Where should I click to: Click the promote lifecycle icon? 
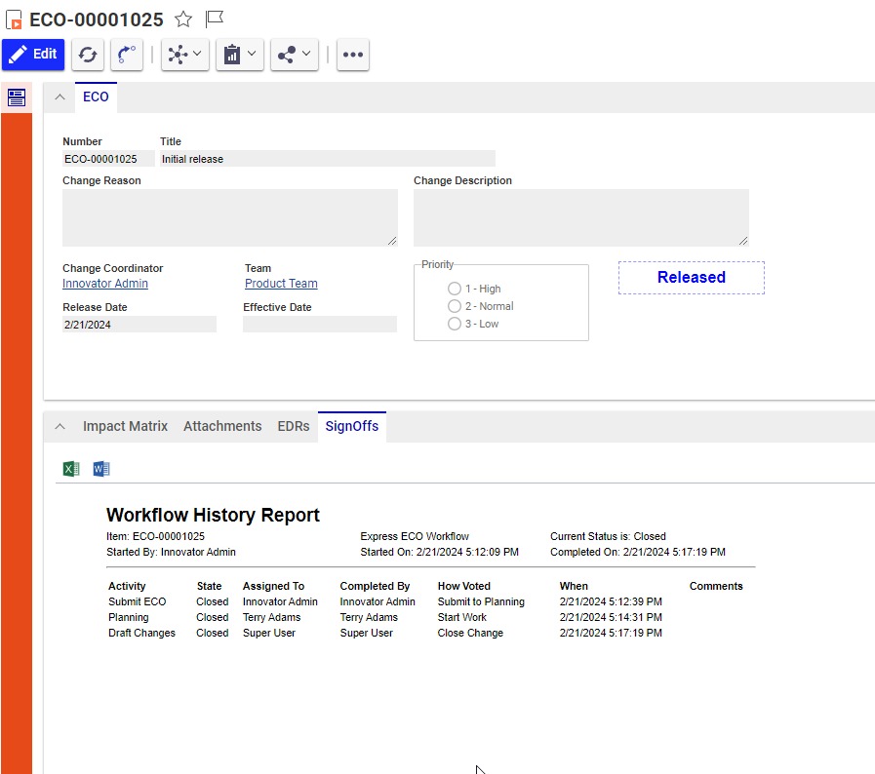click(127, 55)
